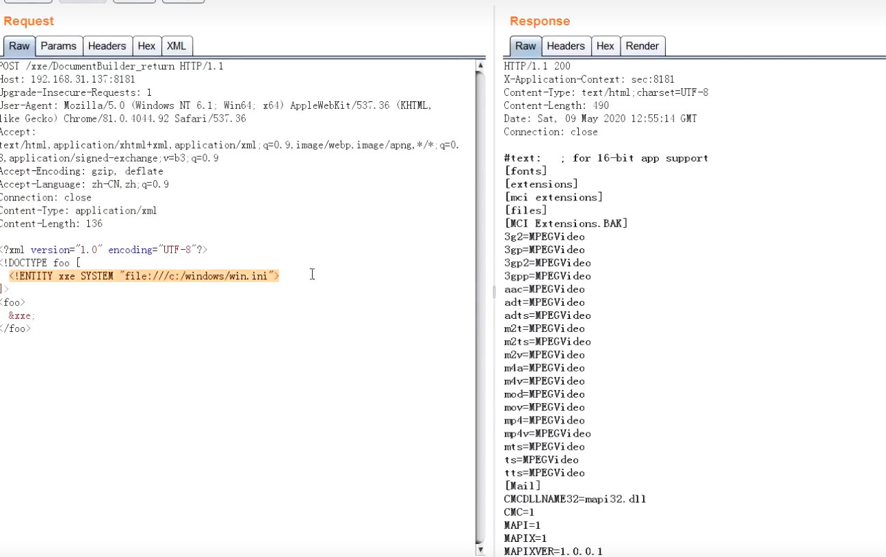Screen dimensions: 886x557
Task: Click the Host 192.168.31.137:8181 line
Action: tap(68, 79)
